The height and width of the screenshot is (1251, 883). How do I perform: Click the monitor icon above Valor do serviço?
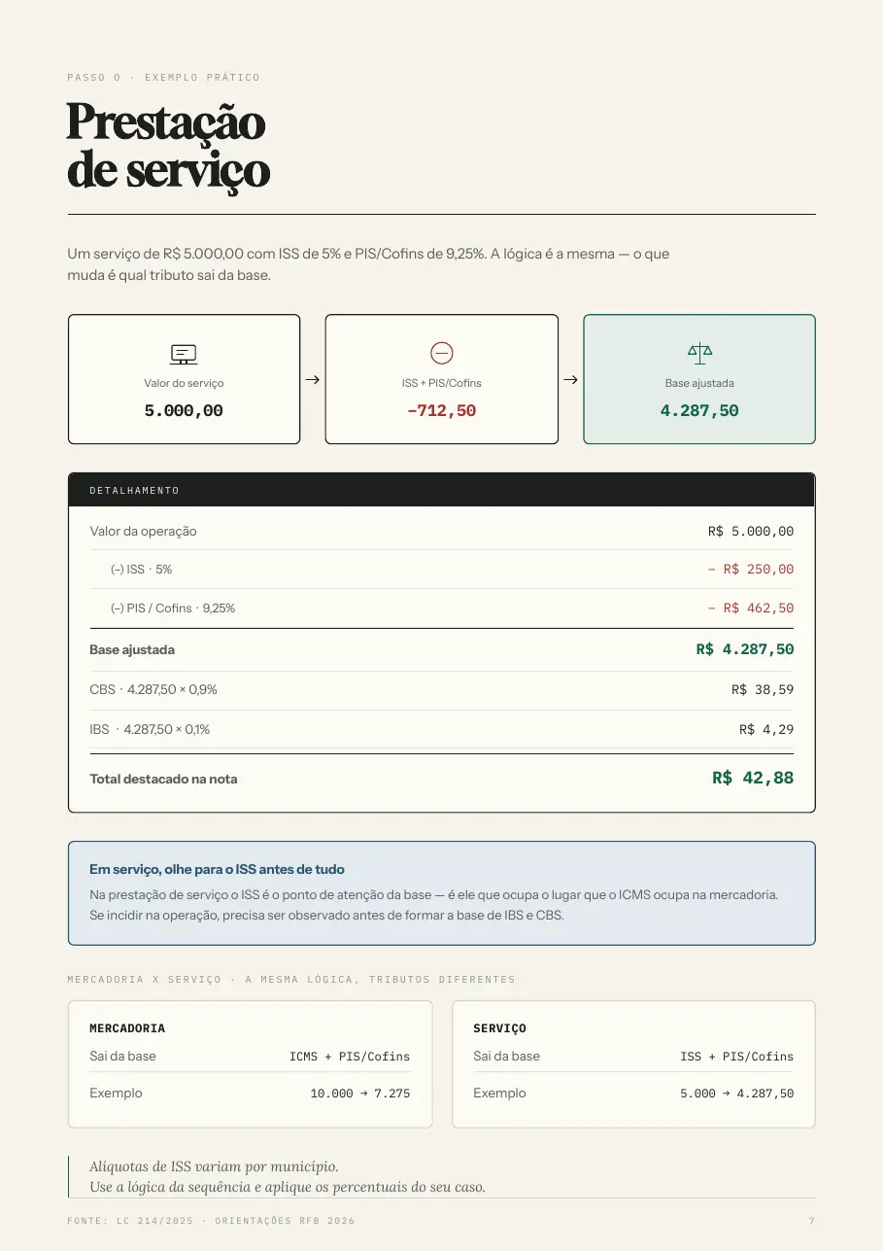click(x=184, y=354)
